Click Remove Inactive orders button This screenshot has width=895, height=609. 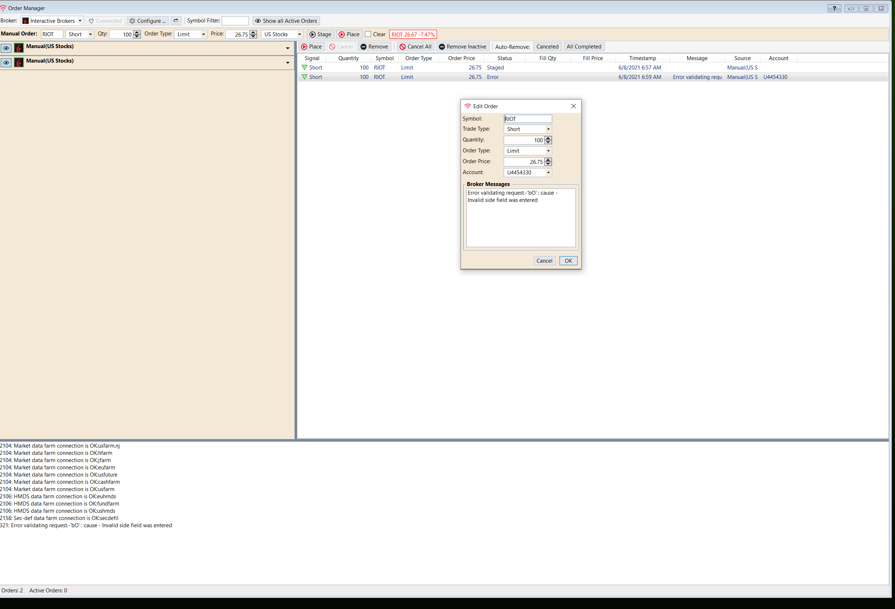[462, 47]
